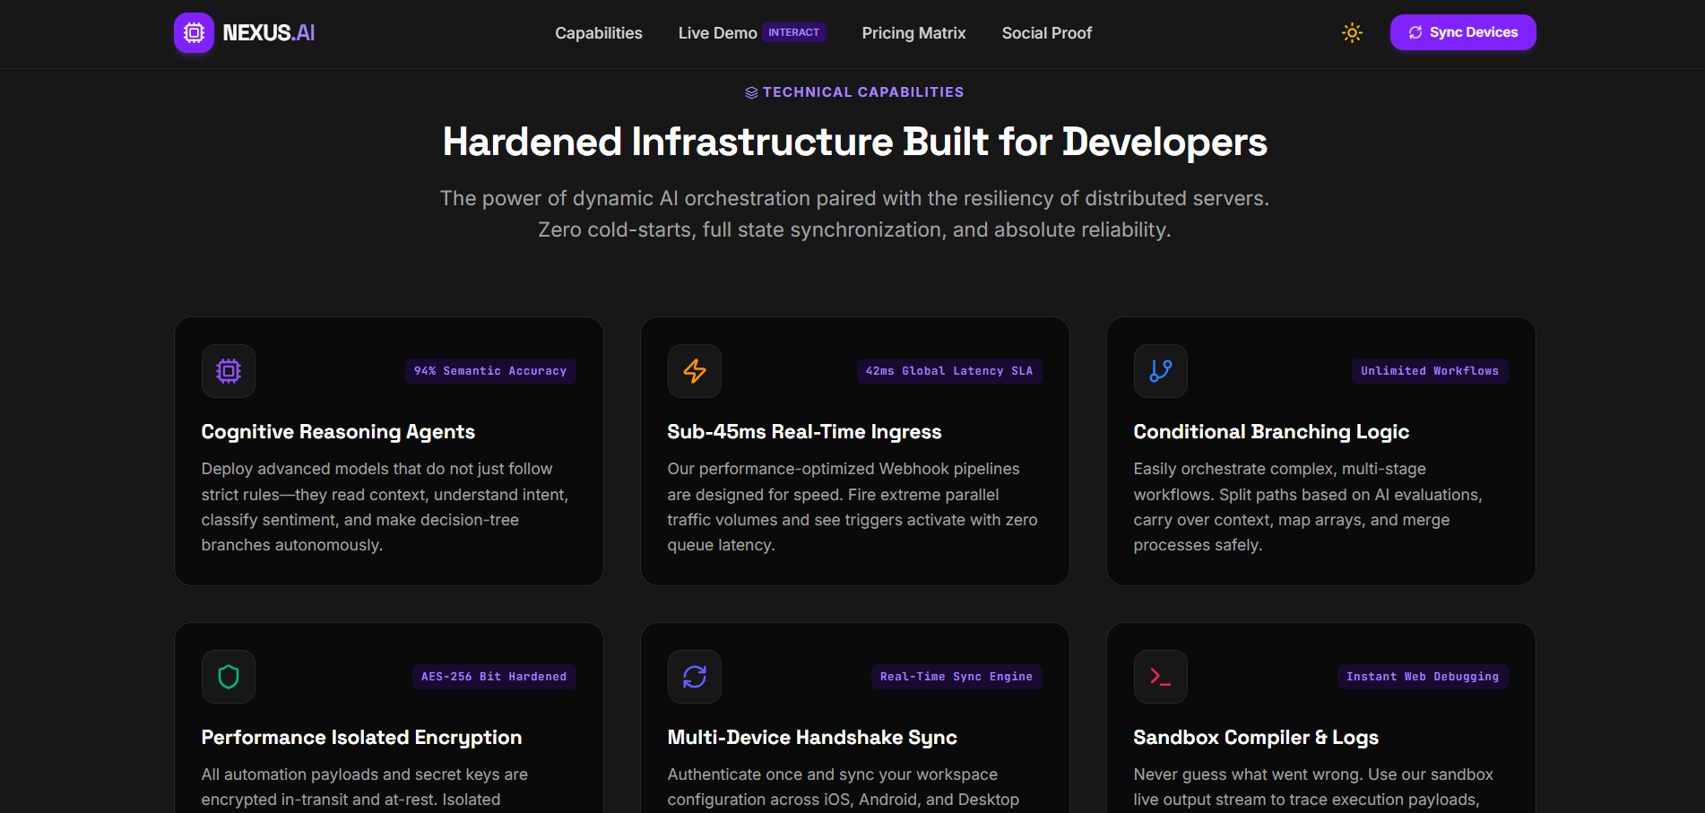Click the Performance Isolated Encryption heading
The width and height of the screenshot is (1705, 813).
361,738
